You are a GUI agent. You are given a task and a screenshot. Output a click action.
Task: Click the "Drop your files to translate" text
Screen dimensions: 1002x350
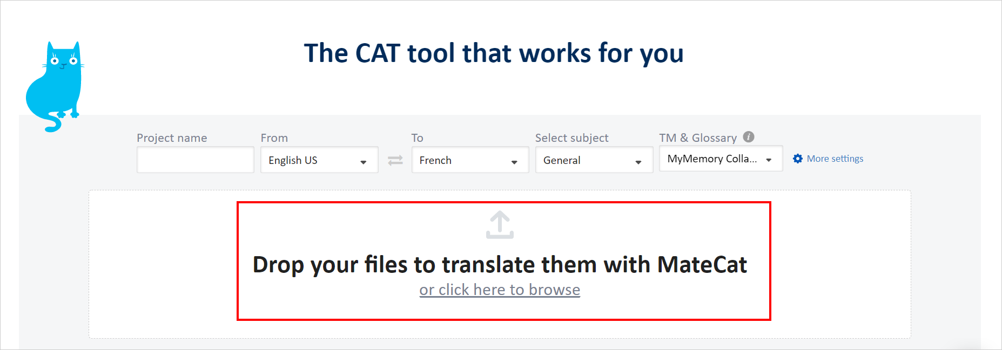point(500,265)
